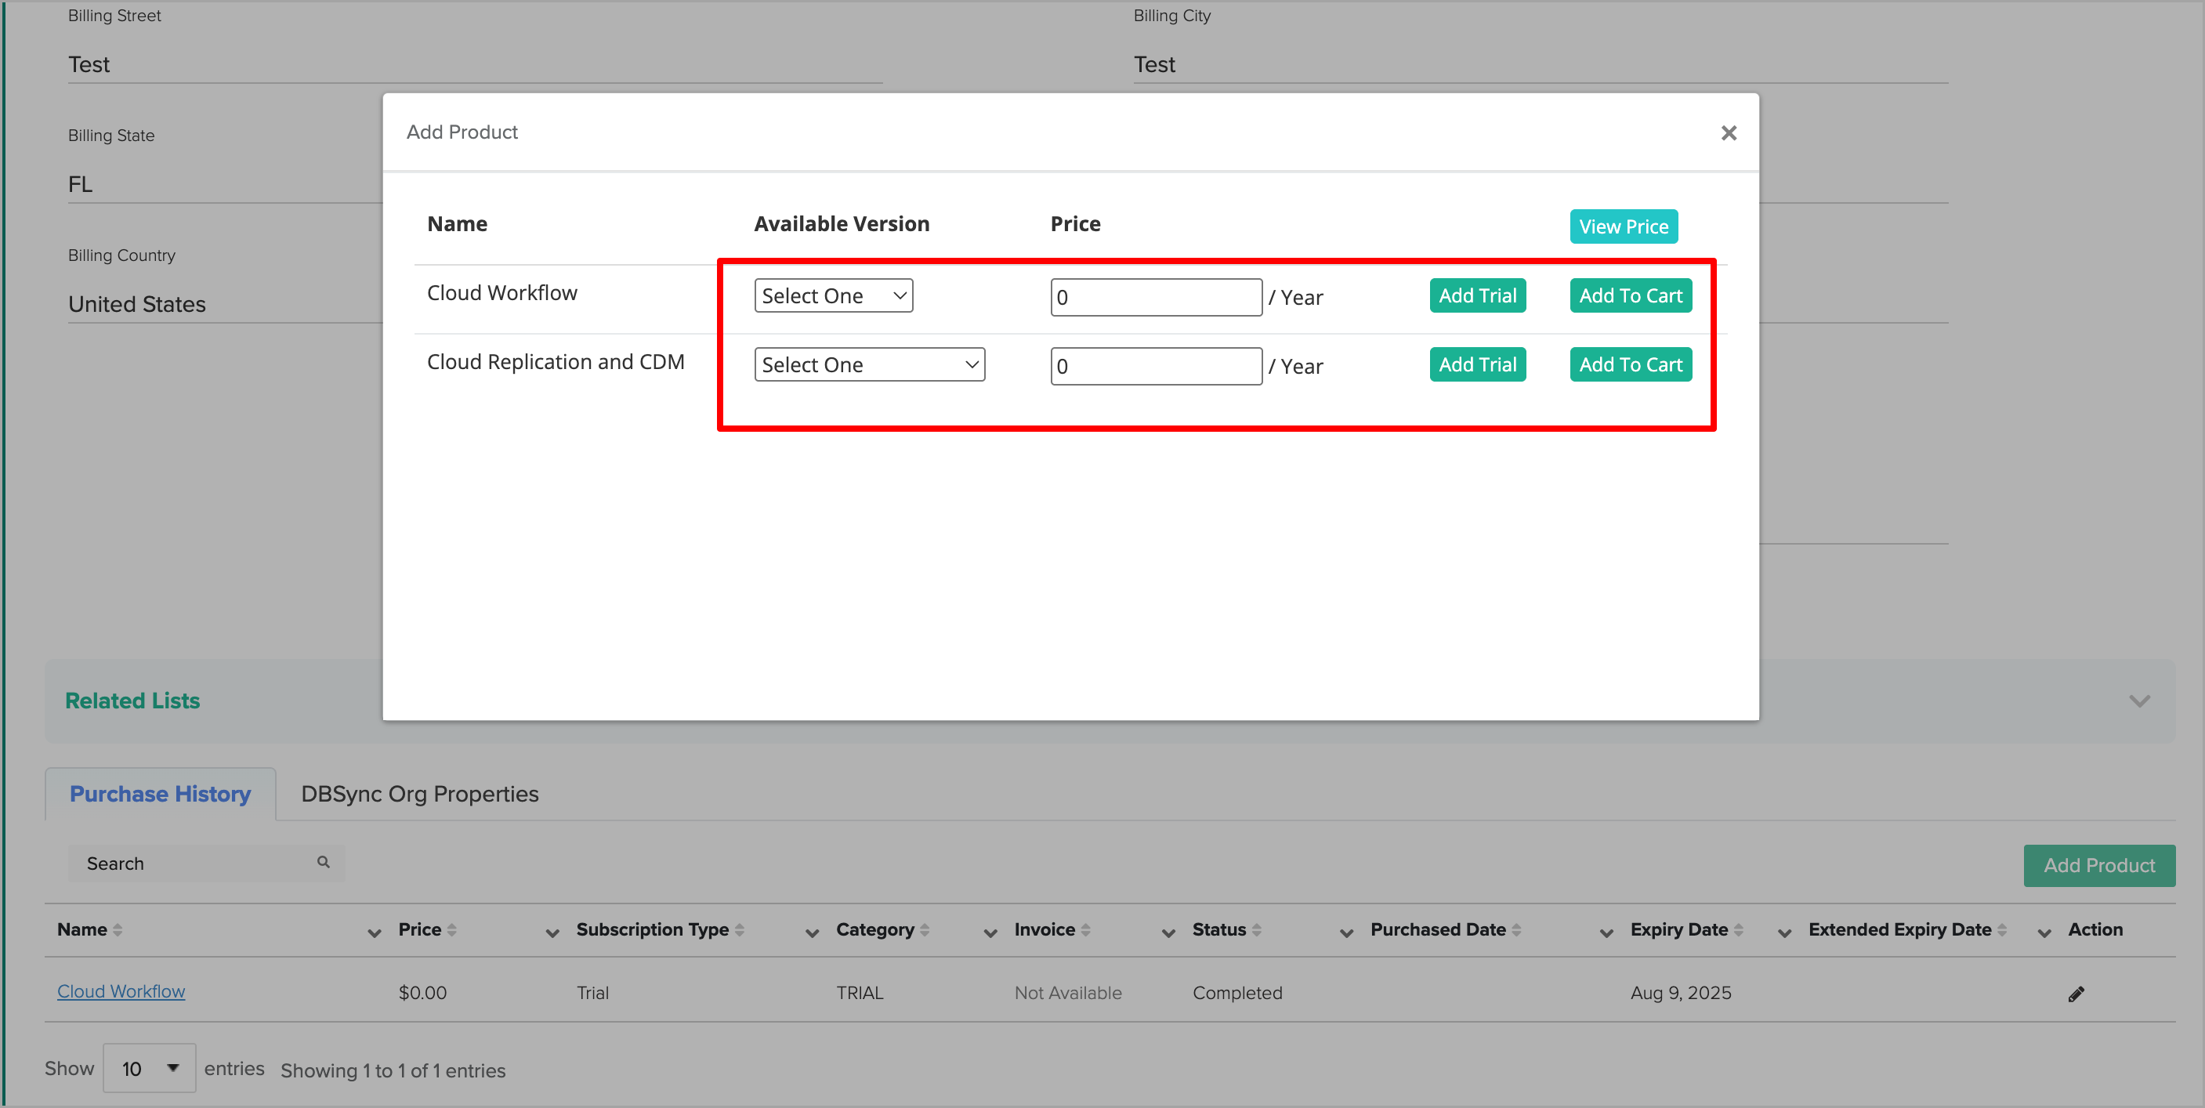Switch to DBSync Org Properties tab
This screenshot has height=1108, width=2205.
(419, 794)
